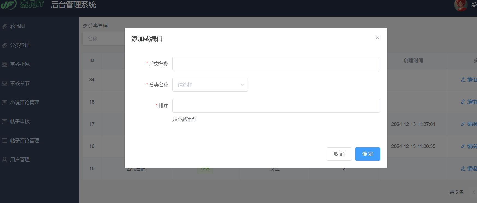
Task: Click ID cell 34
Action: click(92, 80)
